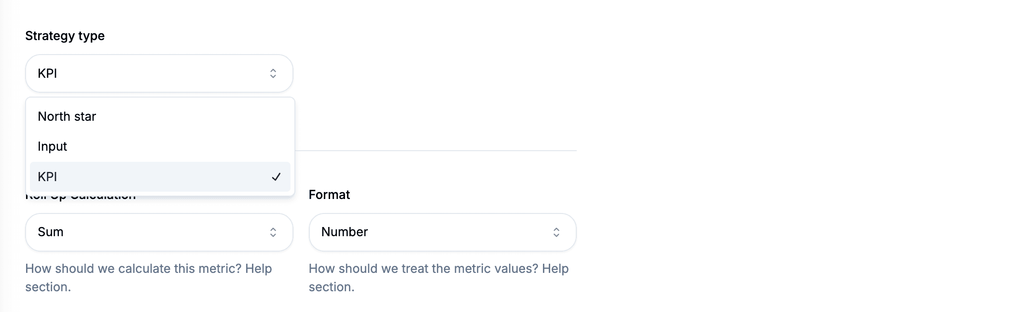The height and width of the screenshot is (312, 1027).
Task: Choose North star from the list
Action: point(67,116)
